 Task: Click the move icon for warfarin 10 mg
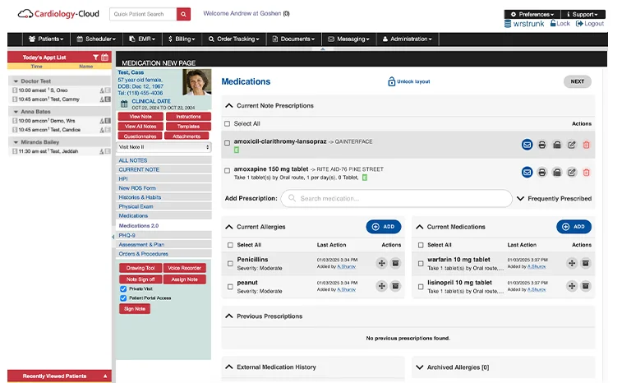pos(571,263)
